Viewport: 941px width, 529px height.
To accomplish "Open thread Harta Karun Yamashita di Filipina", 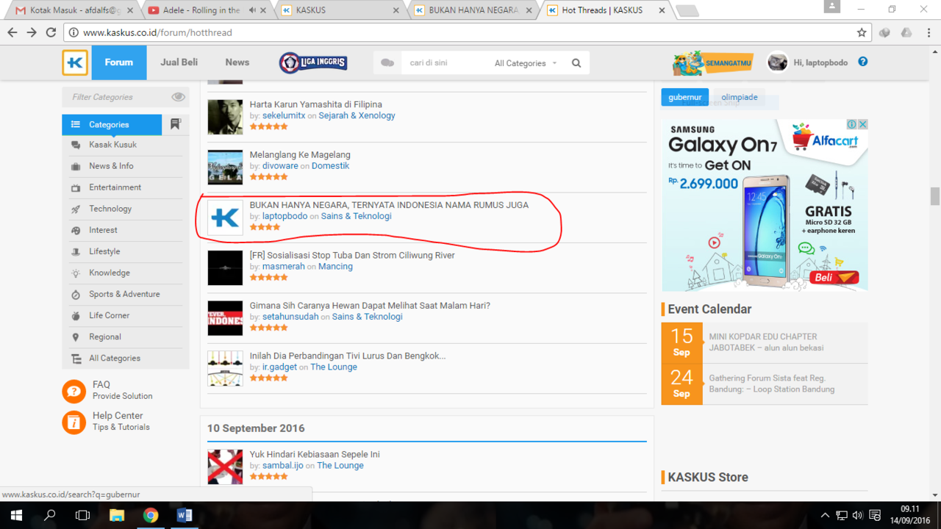I will coord(315,104).
